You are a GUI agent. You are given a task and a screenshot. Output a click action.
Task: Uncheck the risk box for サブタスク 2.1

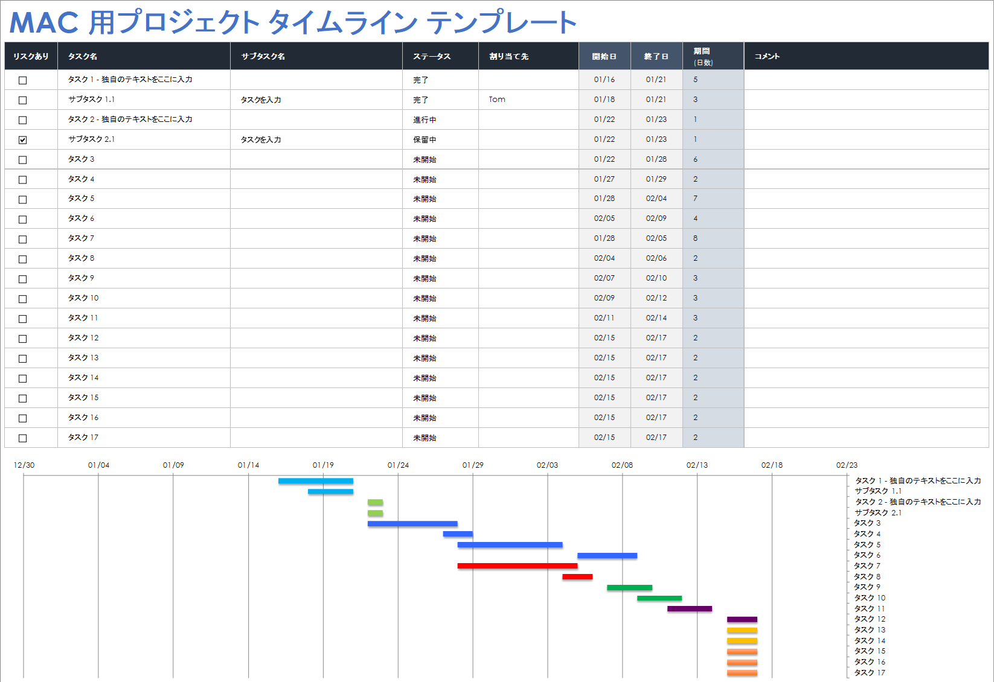click(22, 140)
